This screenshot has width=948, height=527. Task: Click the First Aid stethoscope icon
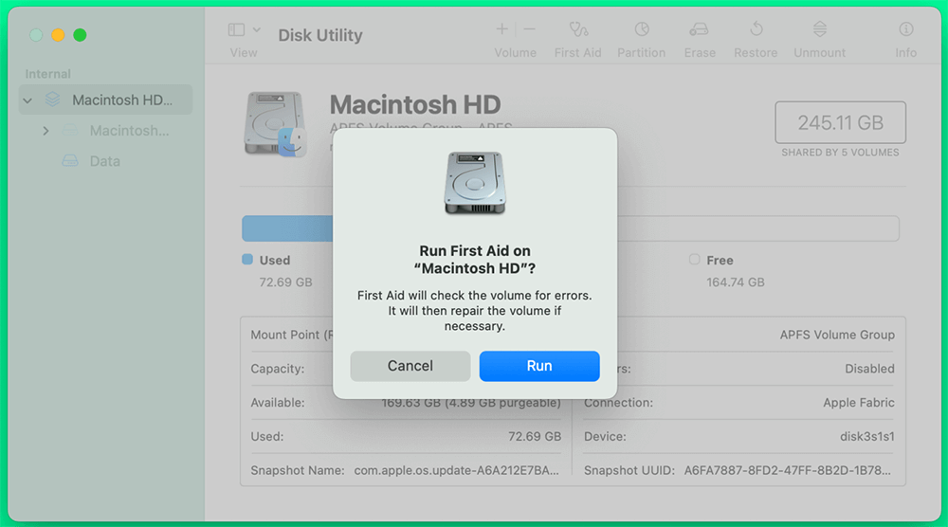[578, 29]
